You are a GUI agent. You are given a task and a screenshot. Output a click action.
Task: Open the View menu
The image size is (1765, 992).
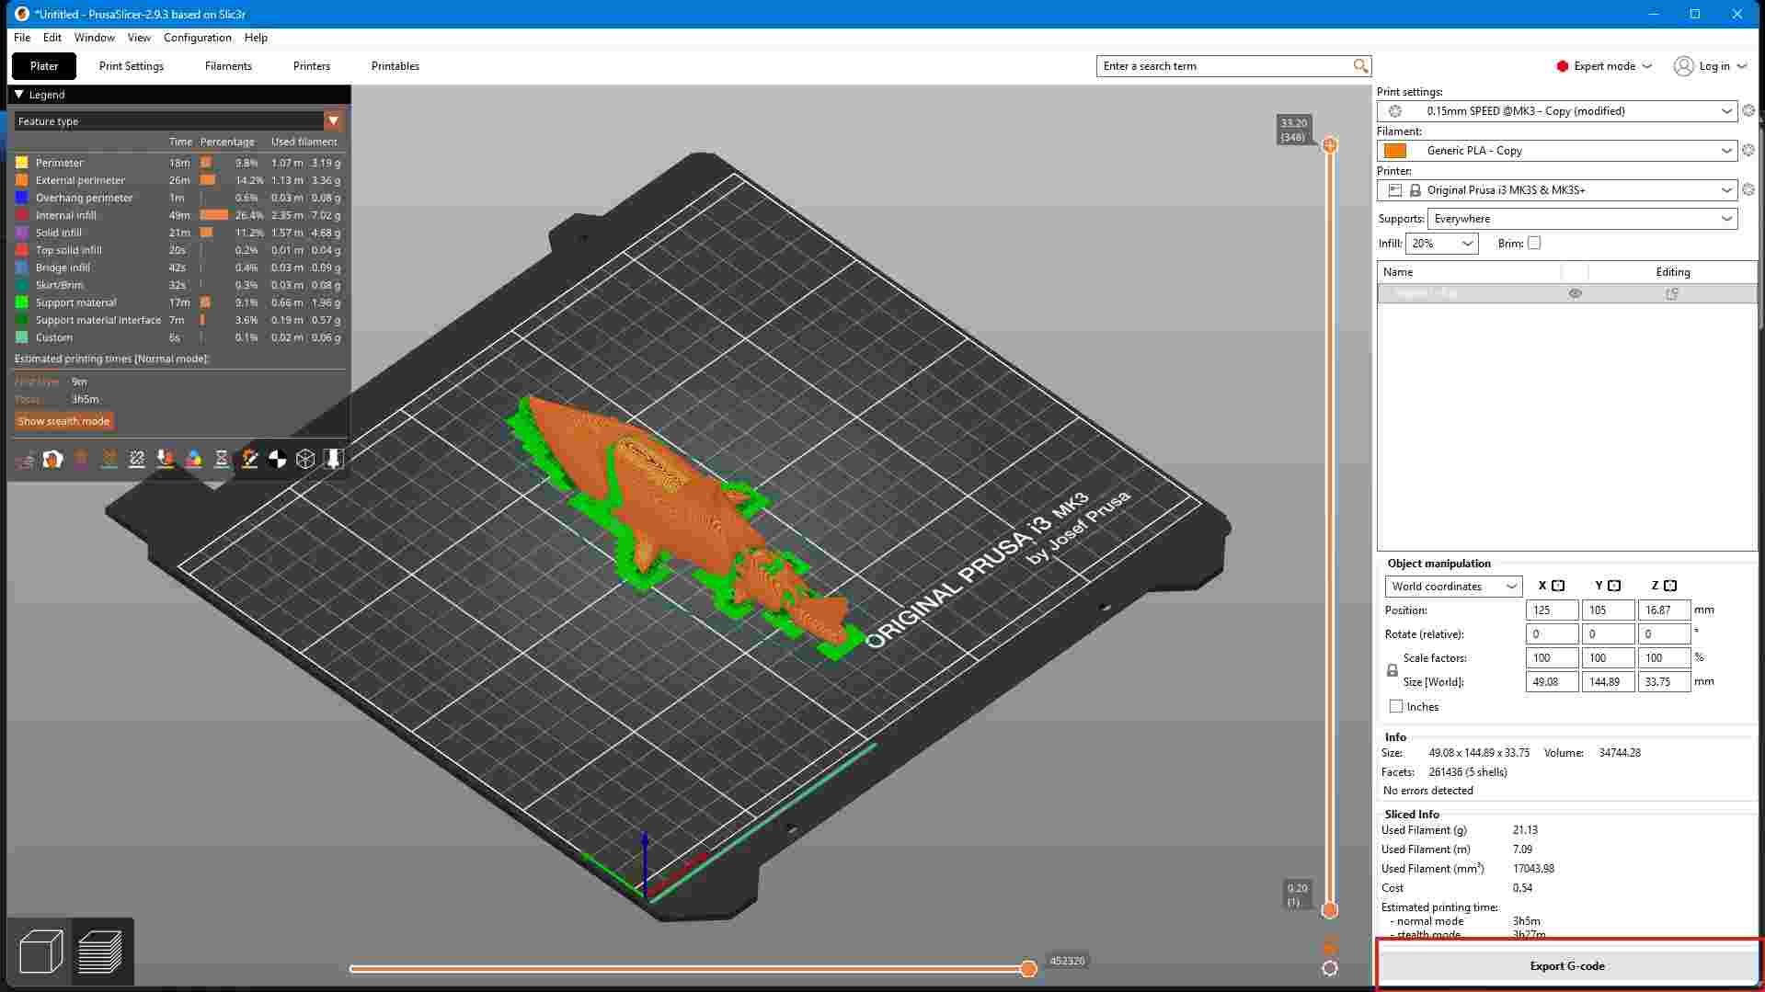click(x=139, y=38)
